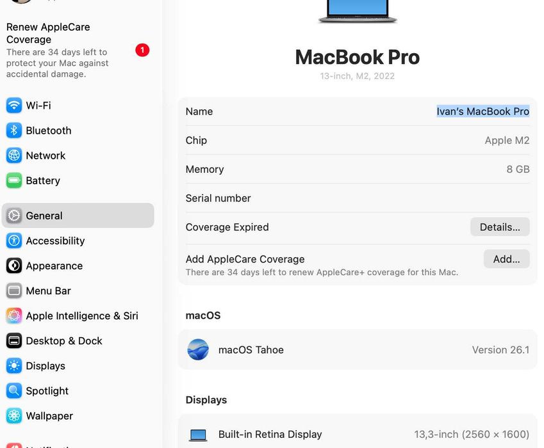Screen dimensions: 544x448
Task: Select Desktop & Dock label
Action: [64, 341]
